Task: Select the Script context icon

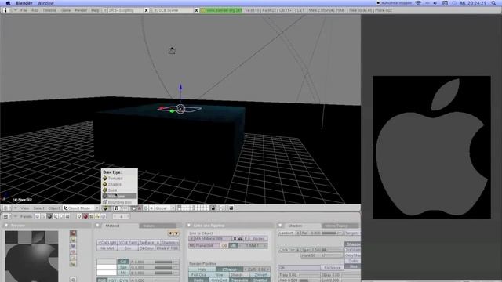Action: click(43, 216)
